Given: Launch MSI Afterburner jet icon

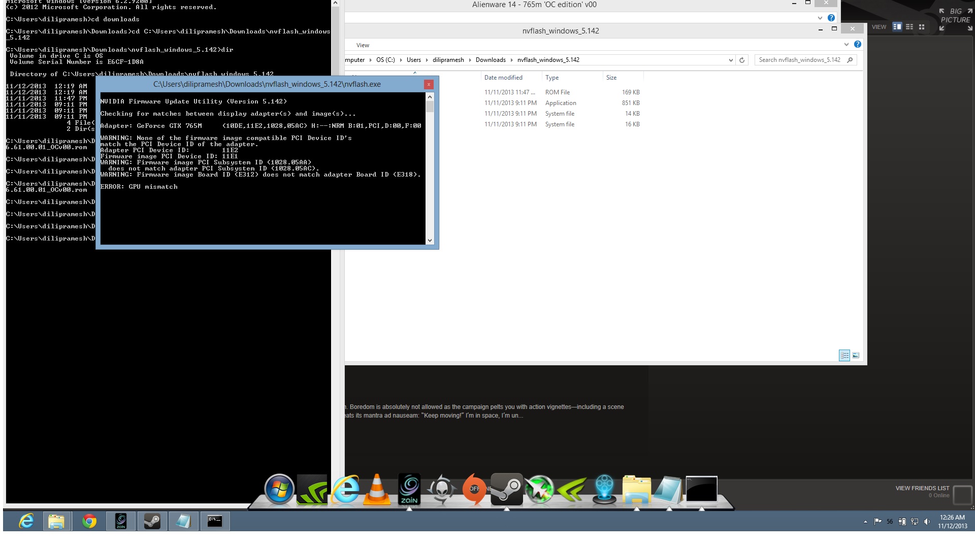Looking at the screenshot, I should [x=539, y=490].
